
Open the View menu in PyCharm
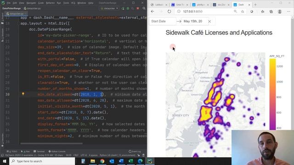(x=22, y=3)
